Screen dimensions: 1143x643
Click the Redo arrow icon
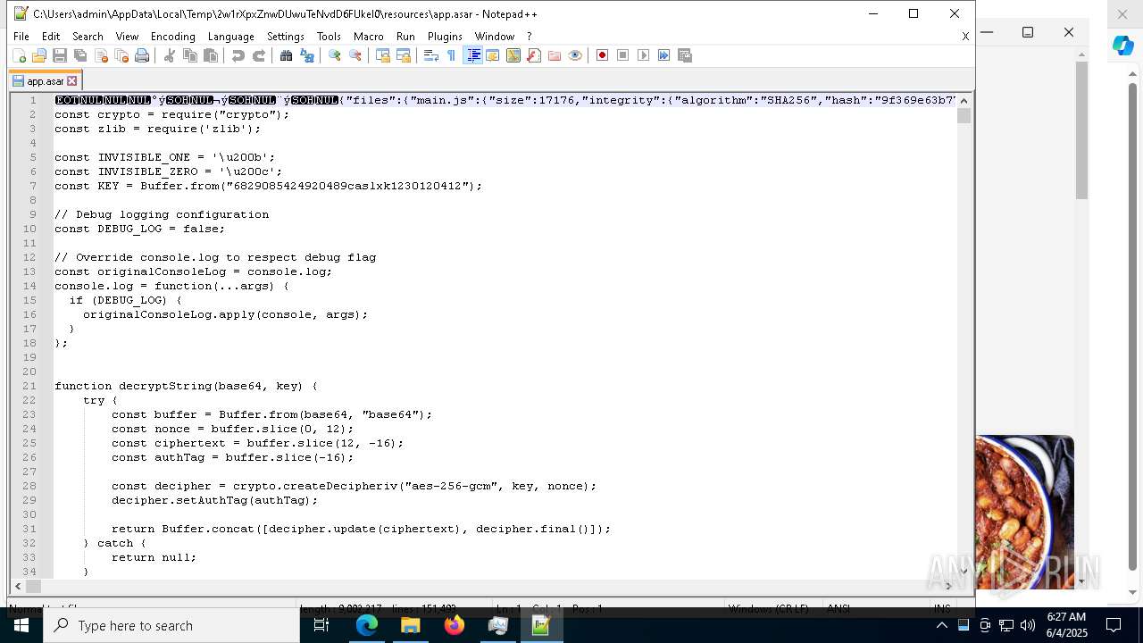258,55
